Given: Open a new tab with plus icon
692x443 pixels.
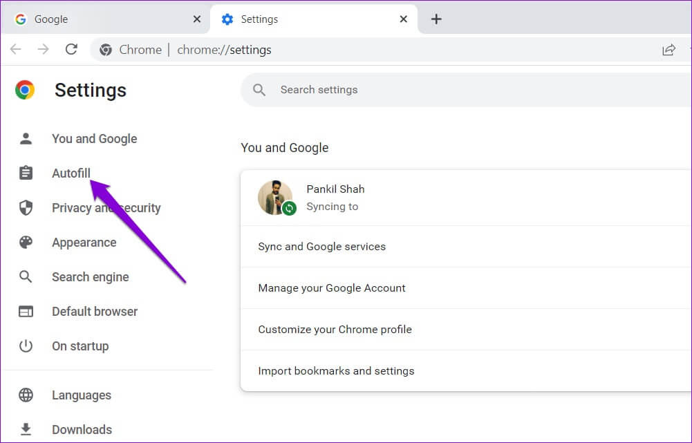Looking at the screenshot, I should [436, 19].
